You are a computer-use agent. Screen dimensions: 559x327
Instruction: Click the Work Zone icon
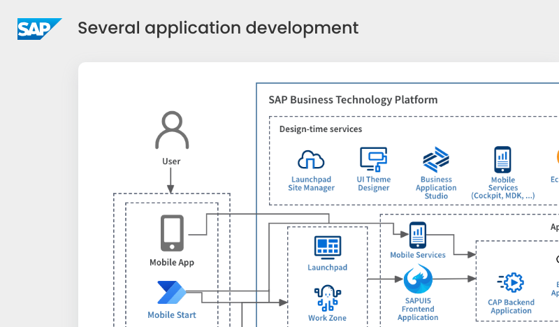327,298
